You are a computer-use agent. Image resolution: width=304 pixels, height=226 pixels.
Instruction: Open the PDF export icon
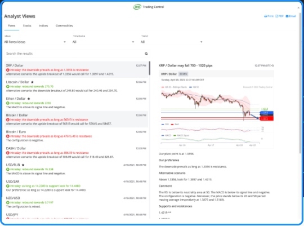tap(279, 16)
